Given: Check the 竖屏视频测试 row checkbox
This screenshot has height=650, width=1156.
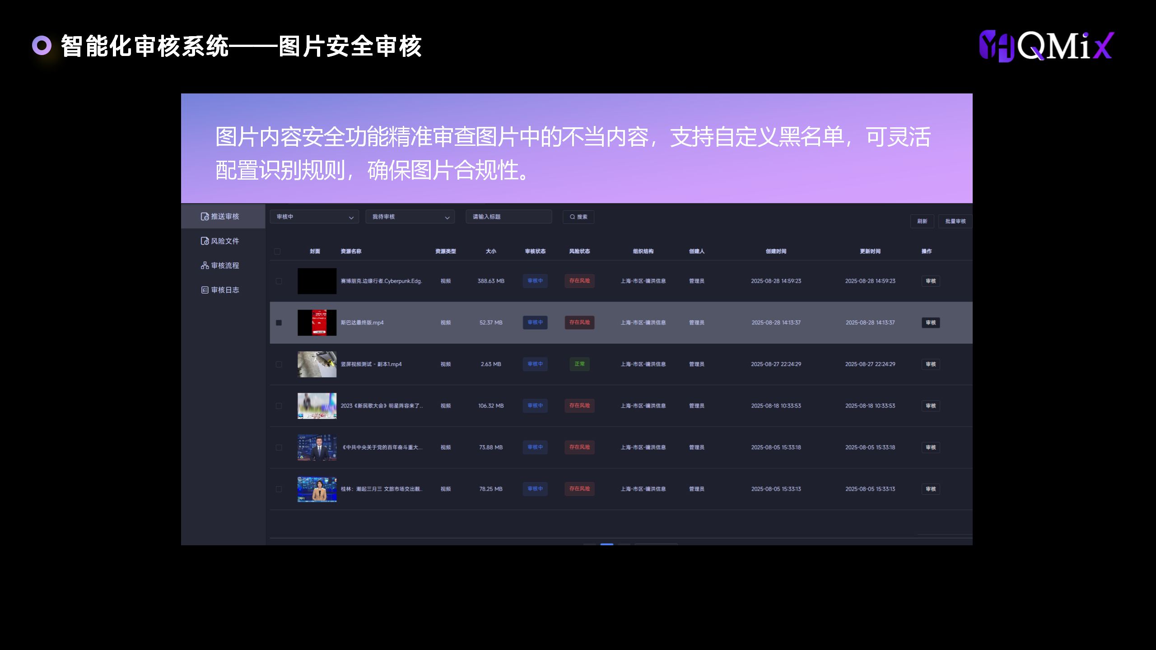Looking at the screenshot, I should click(x=279, y=364).
